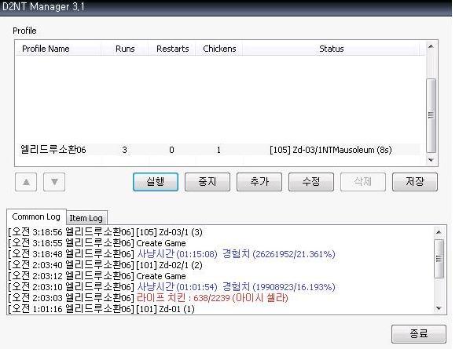Screen dimensions: 459x349
Task: Click the 추가 (Add) button
Action: point(259,182)
